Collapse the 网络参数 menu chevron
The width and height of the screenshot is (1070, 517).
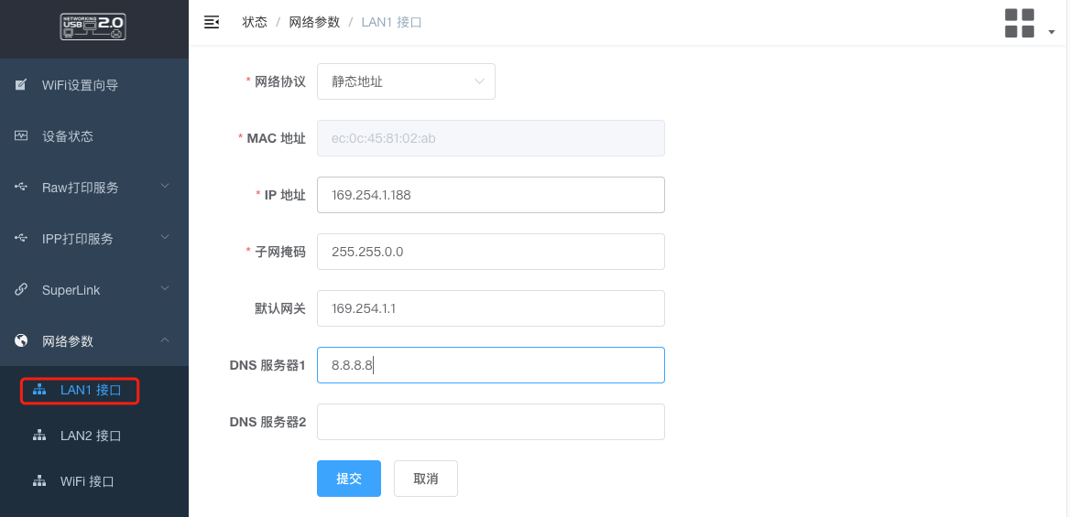pyautogui.click(x=165, y=340)
